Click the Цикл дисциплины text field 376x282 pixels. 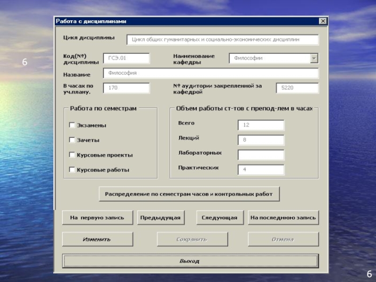point(223,40)
